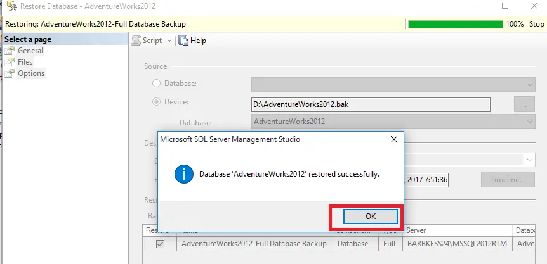This screenshot has height=264, width=547.
Task: Select the Database source radio button
Action: click(x=156, y=84)
